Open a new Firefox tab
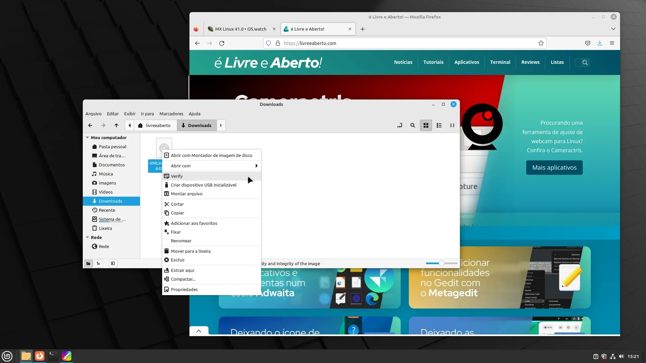The width and height of the screenshot is (646, 363). [362, 29]
